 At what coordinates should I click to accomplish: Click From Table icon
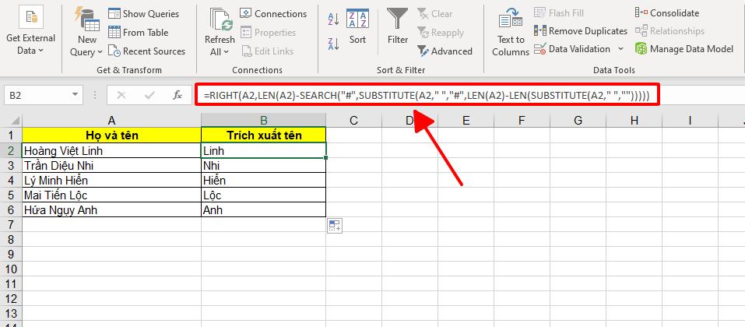(114, 33)
